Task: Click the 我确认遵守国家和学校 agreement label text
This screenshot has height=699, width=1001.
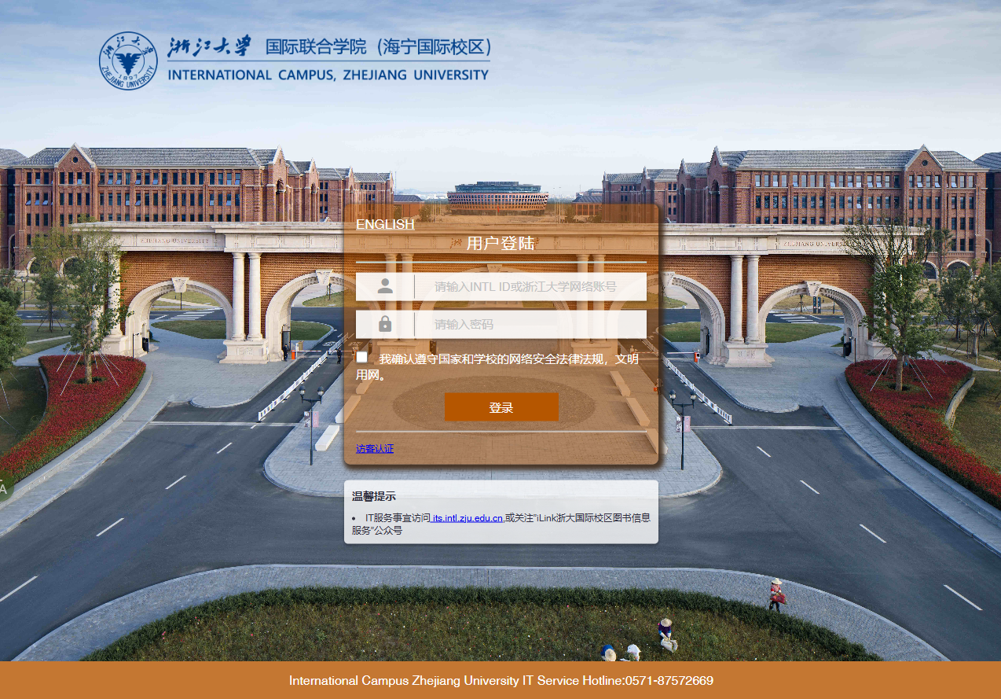Action: (508, 359)
